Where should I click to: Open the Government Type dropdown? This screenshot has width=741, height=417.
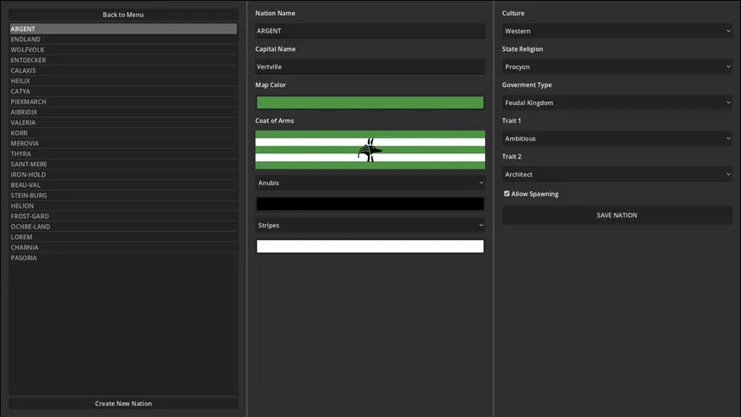pos(616,103)
